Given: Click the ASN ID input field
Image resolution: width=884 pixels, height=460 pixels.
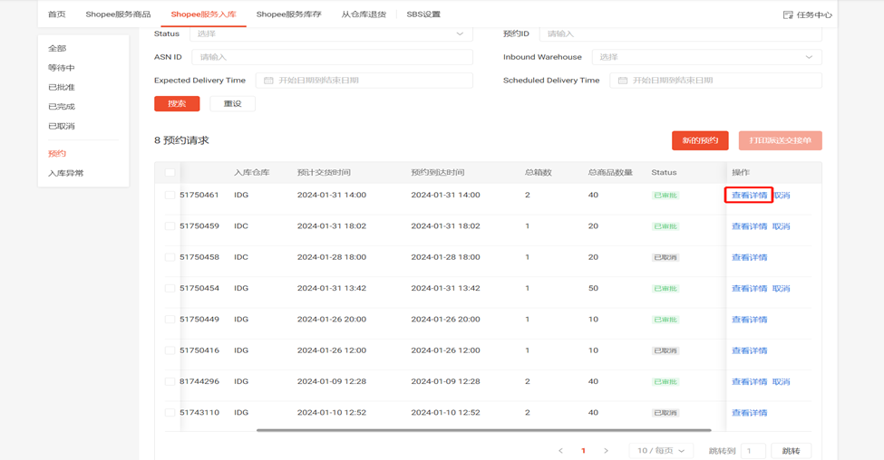Looking at the screenshot, I should (332, 57).
